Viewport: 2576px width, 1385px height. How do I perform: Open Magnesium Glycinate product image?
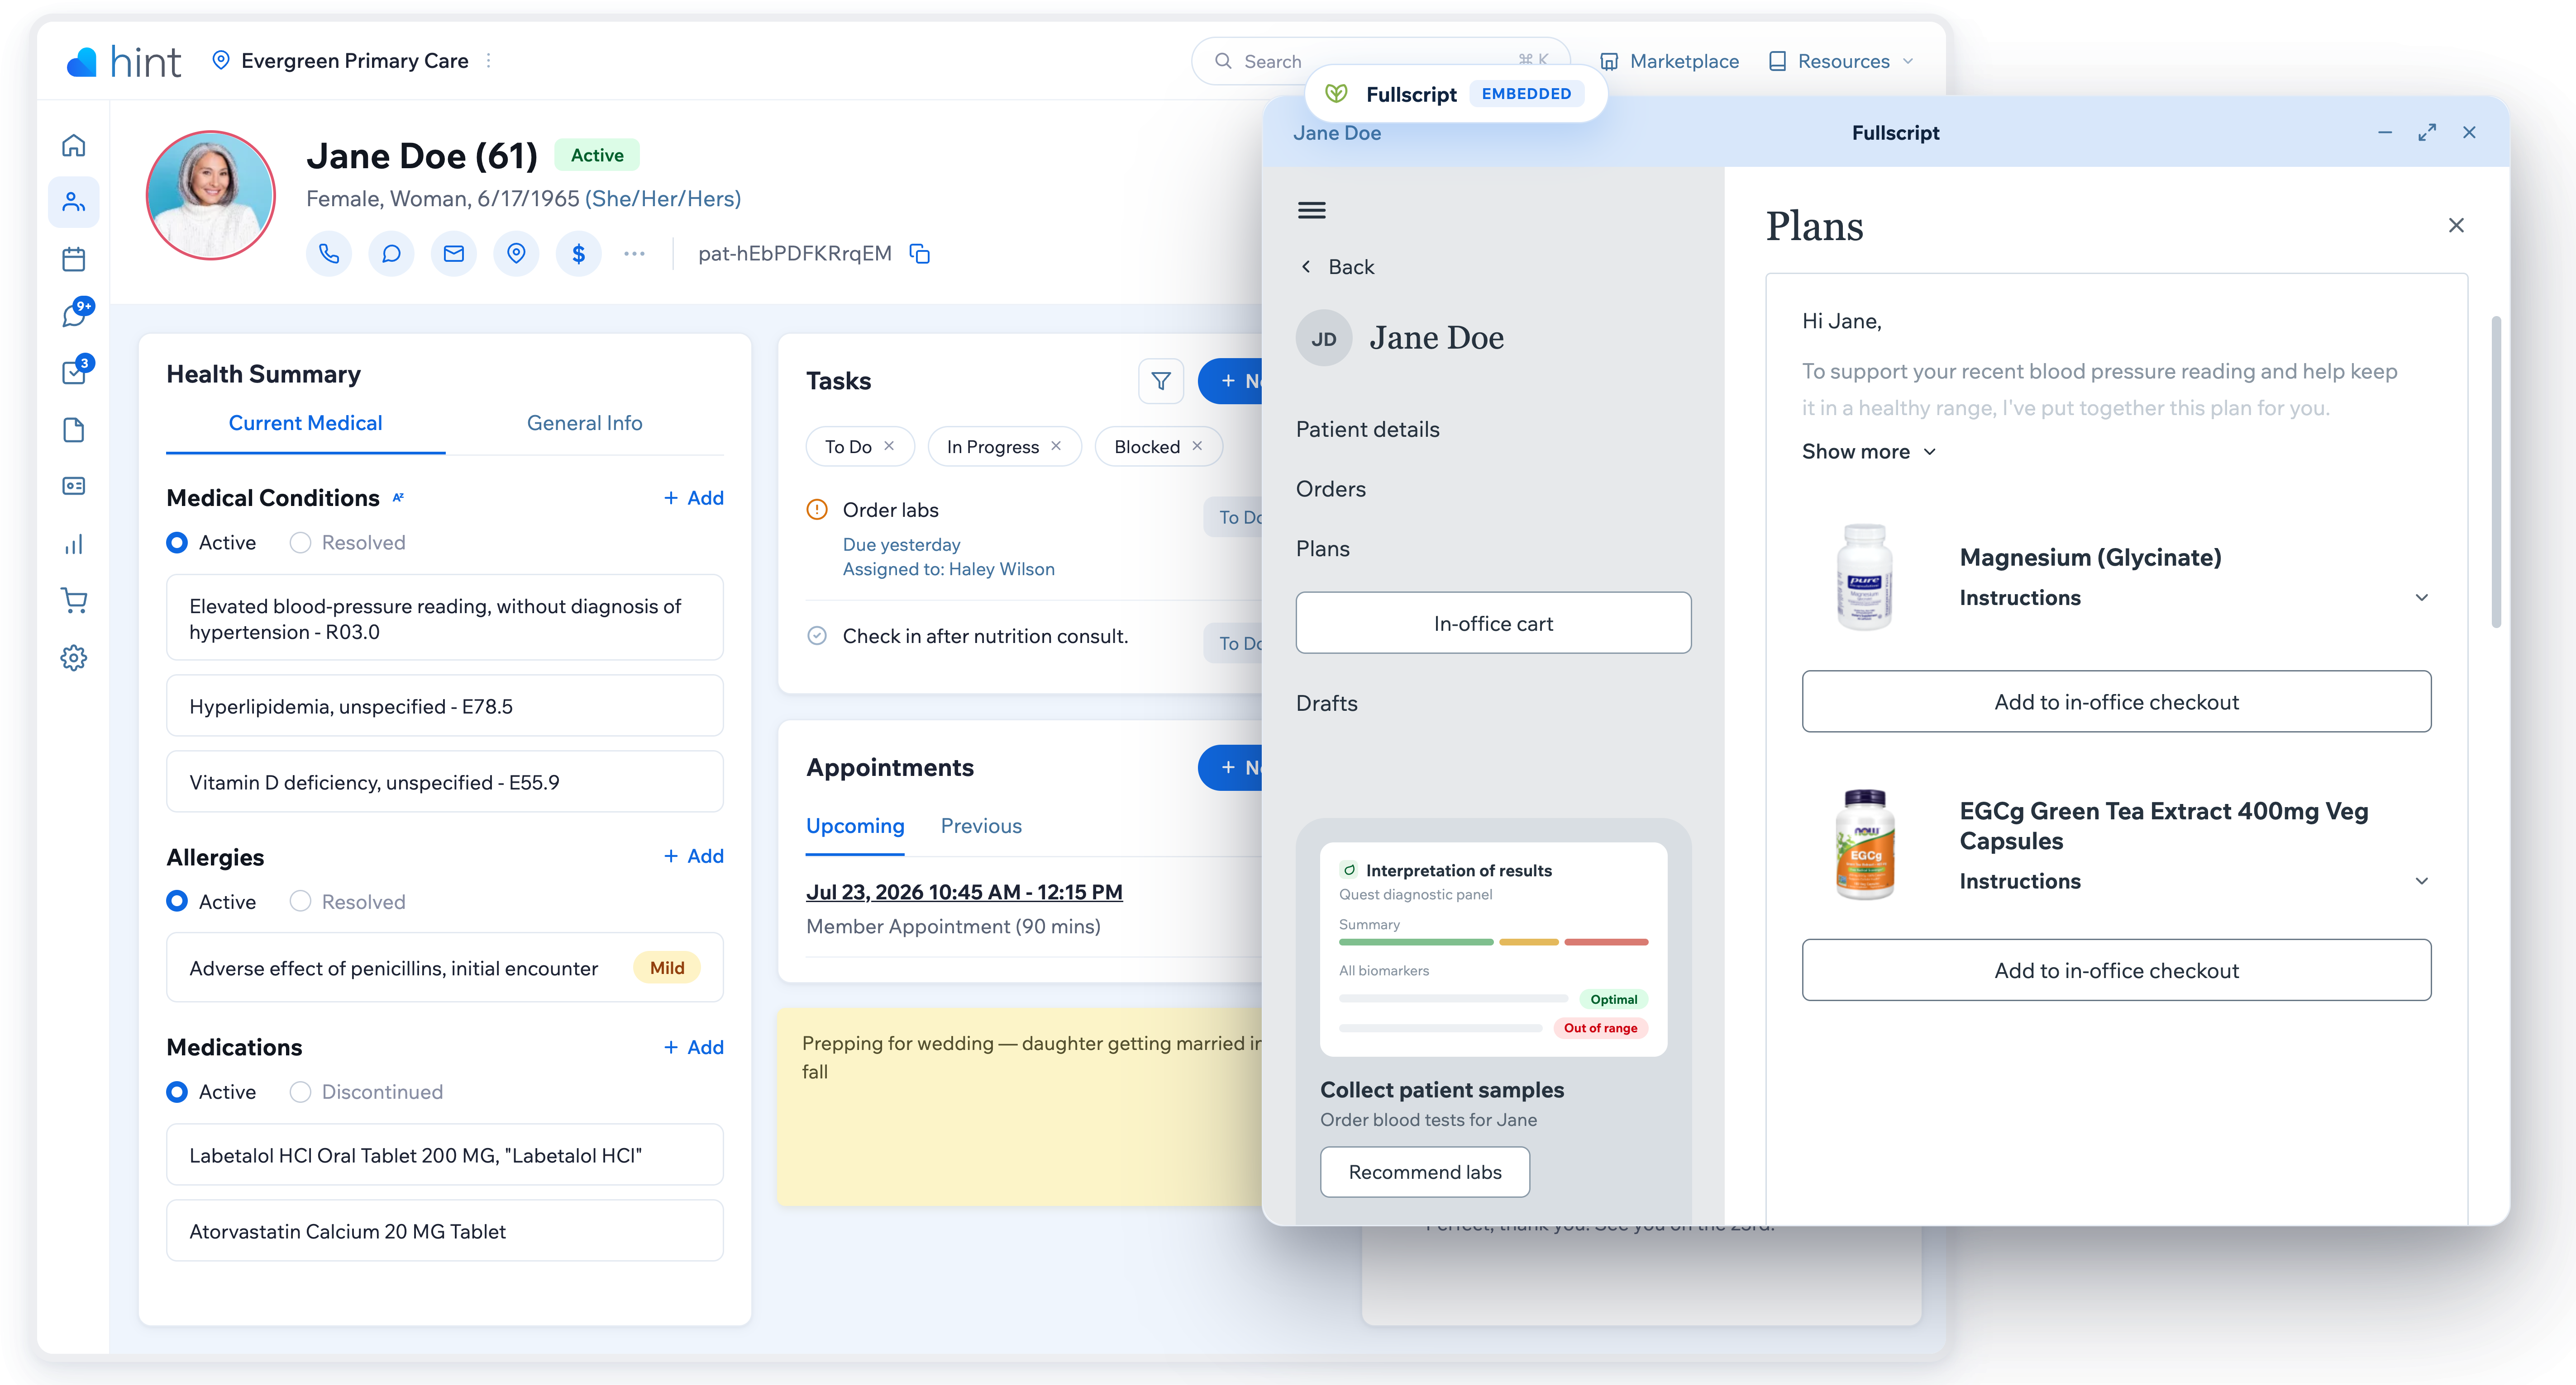click(x=1864, y=577)
